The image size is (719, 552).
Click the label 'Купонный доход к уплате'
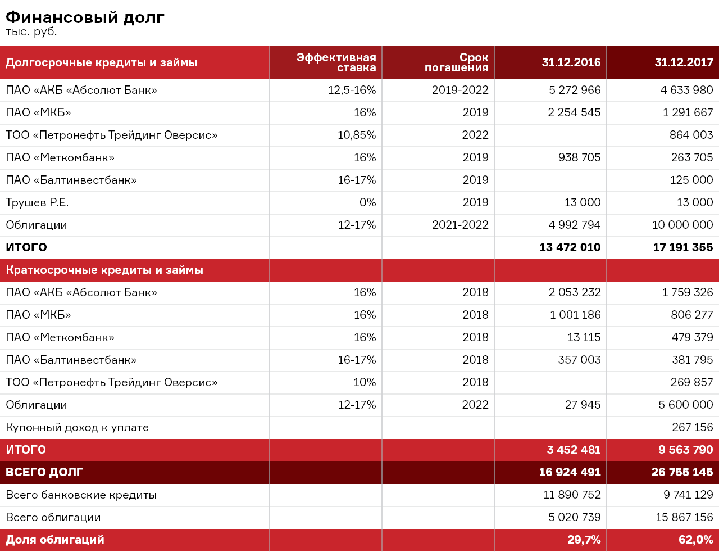[x=78, y=427]
